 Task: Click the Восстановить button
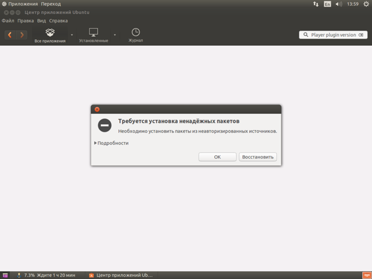click(x=258, y=157)
